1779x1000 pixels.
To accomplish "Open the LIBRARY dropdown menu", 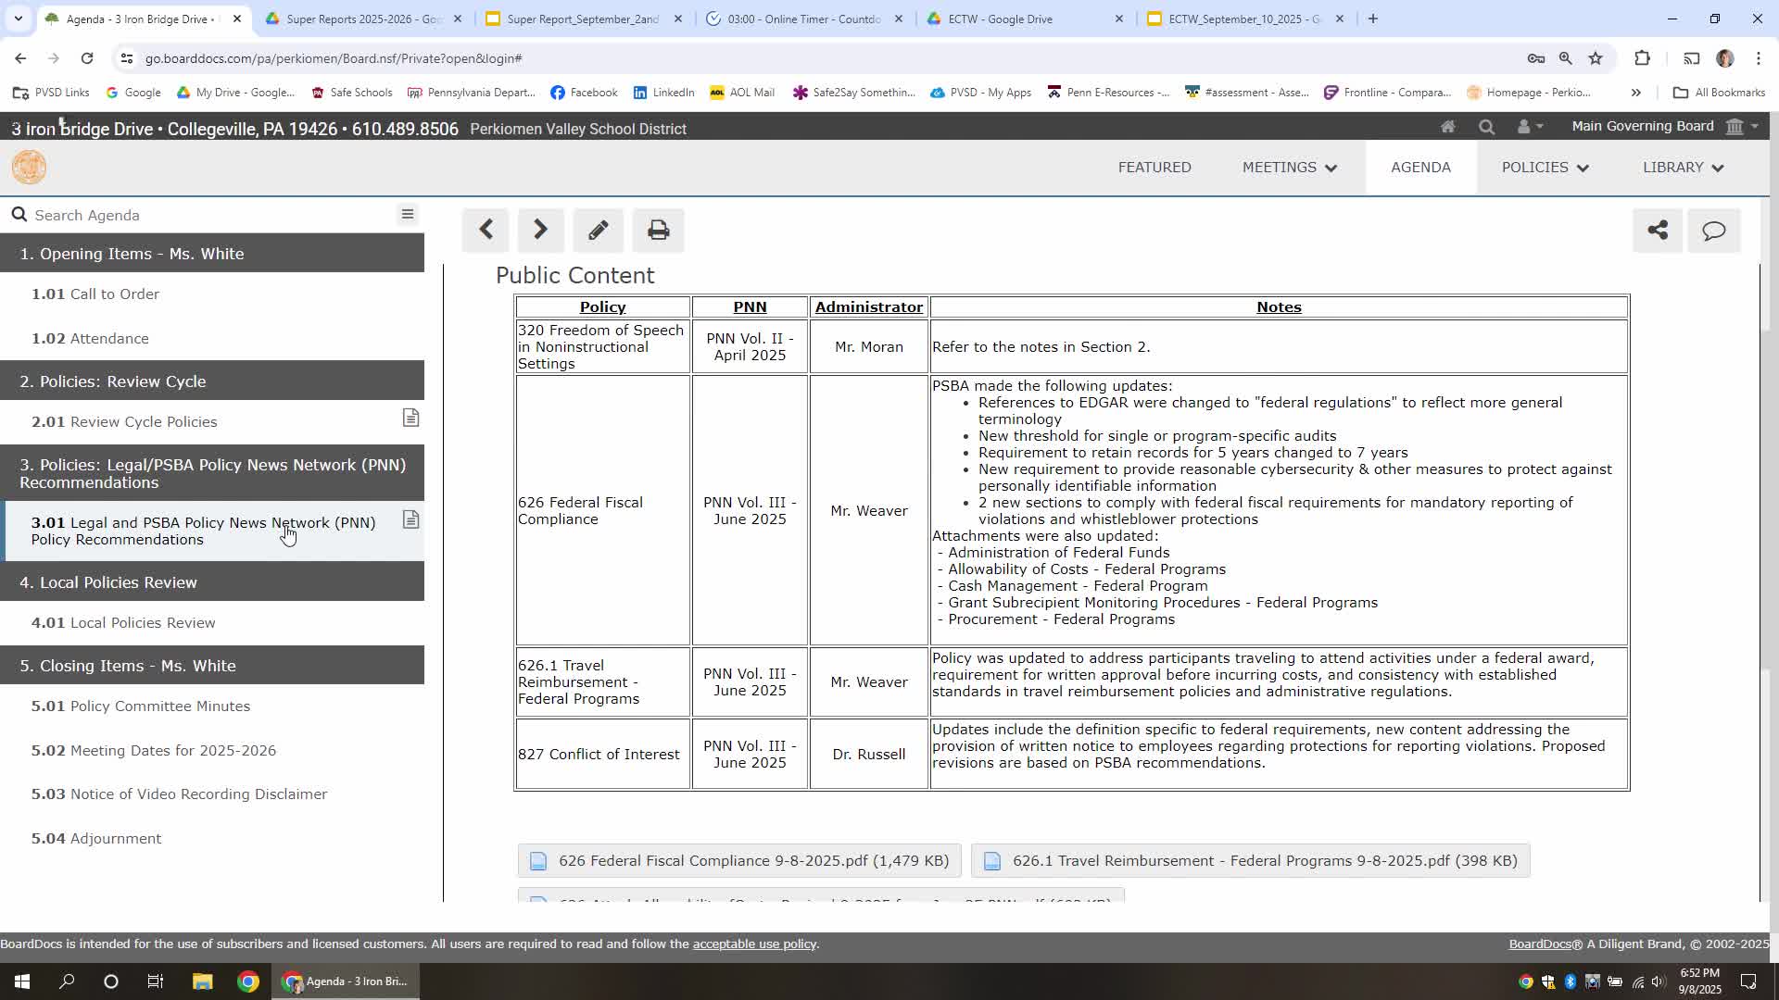I will pos(1683,168).
